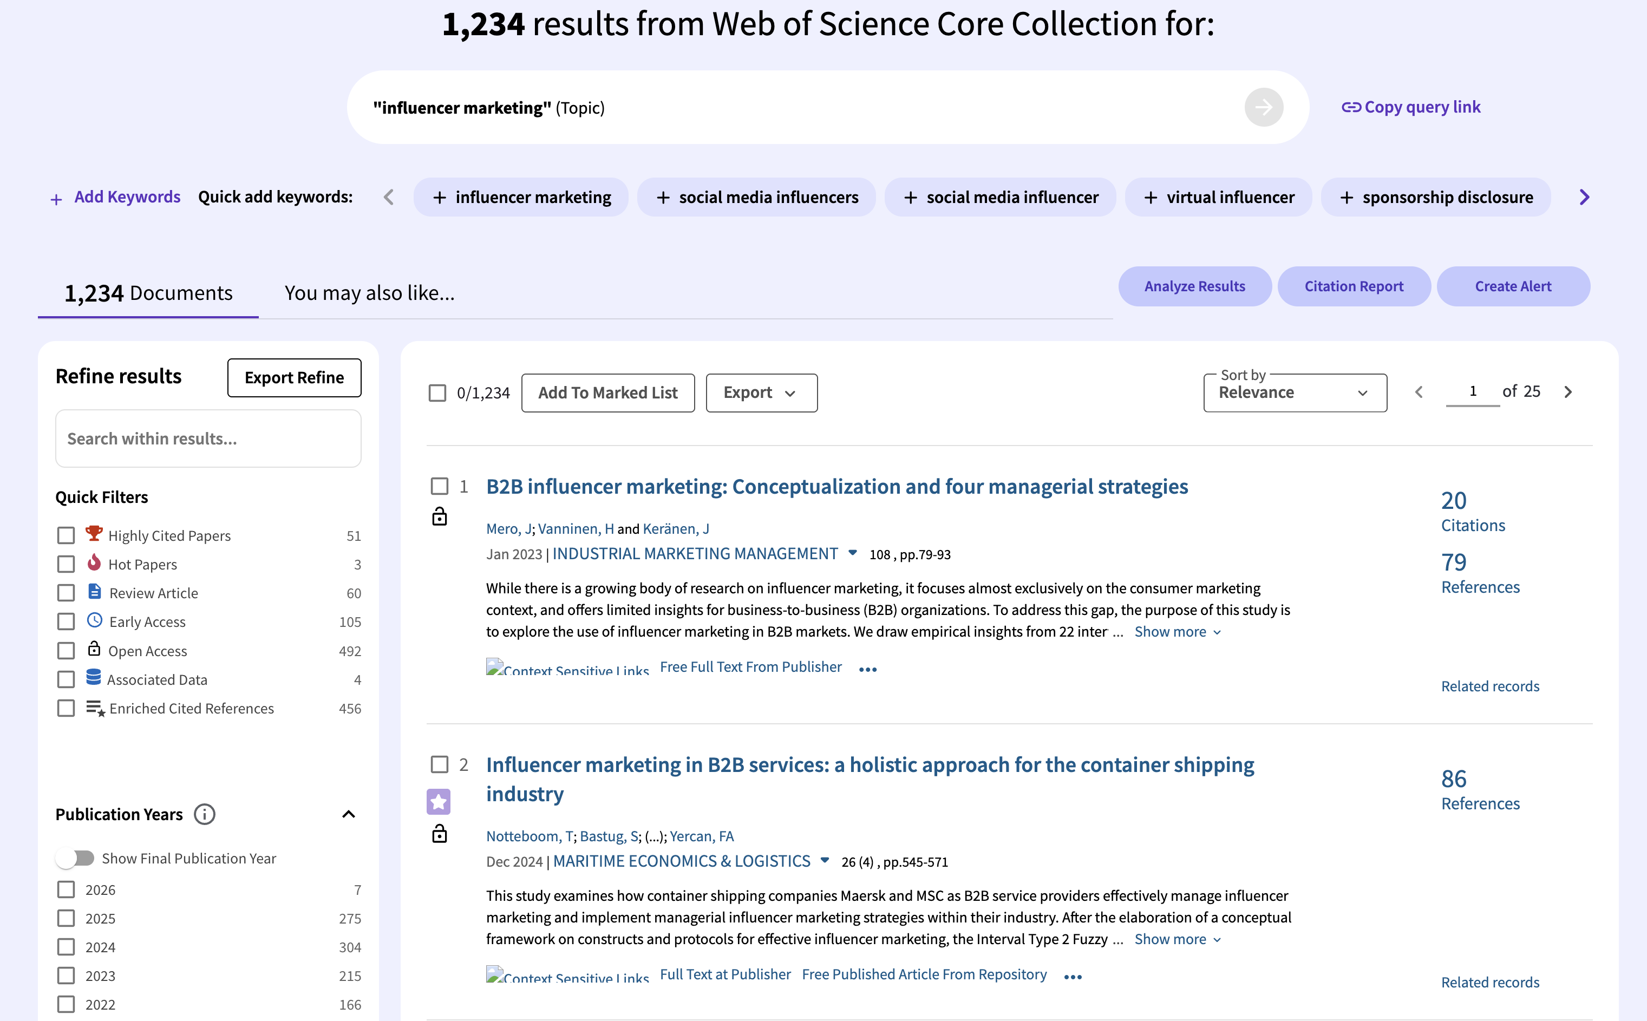Click the purple star icon on result 2
This screenshot has width=1647, height=1021.
click(x=438, y=802)
